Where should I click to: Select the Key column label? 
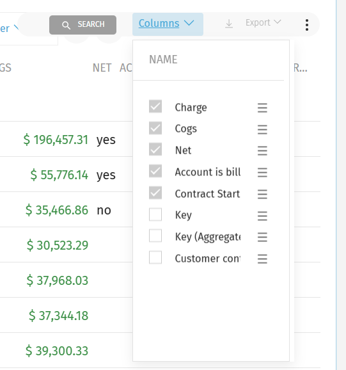pos(184,215)
